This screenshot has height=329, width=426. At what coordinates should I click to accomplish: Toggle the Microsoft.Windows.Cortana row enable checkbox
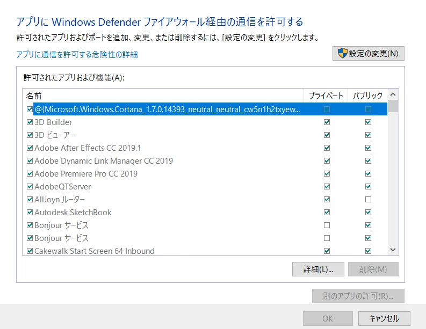click(x=30, y=109)
